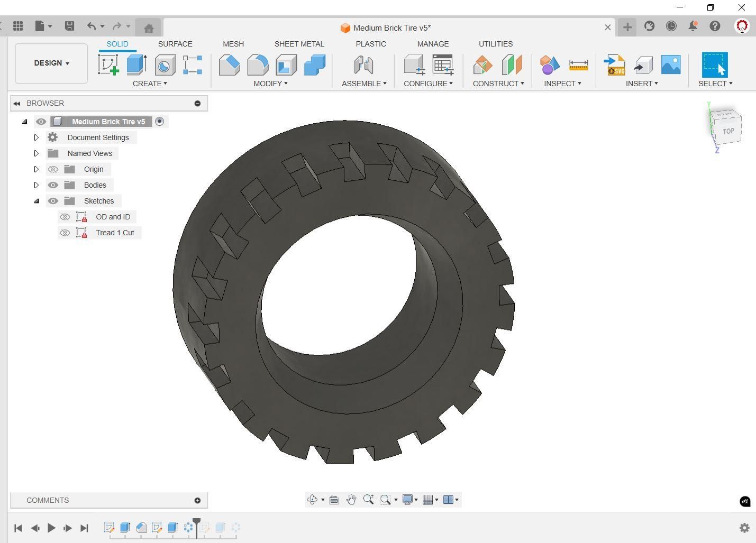Open the Rectangular Pattern tool

click(193, 65)
